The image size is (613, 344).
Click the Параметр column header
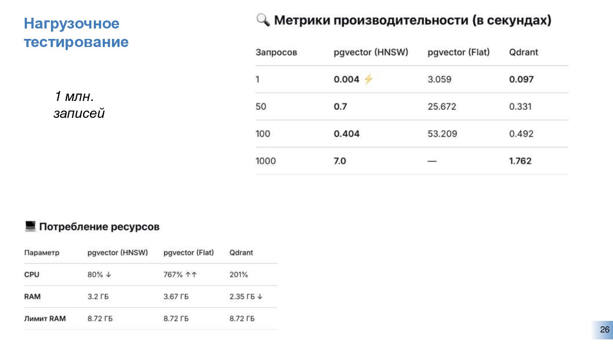42,253
